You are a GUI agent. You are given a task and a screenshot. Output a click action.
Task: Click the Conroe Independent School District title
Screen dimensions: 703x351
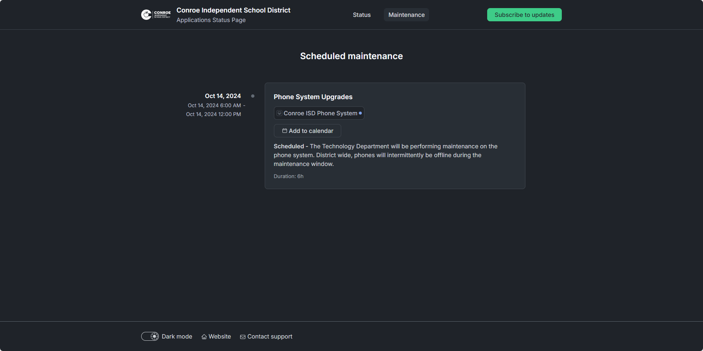tap(233, 10)
